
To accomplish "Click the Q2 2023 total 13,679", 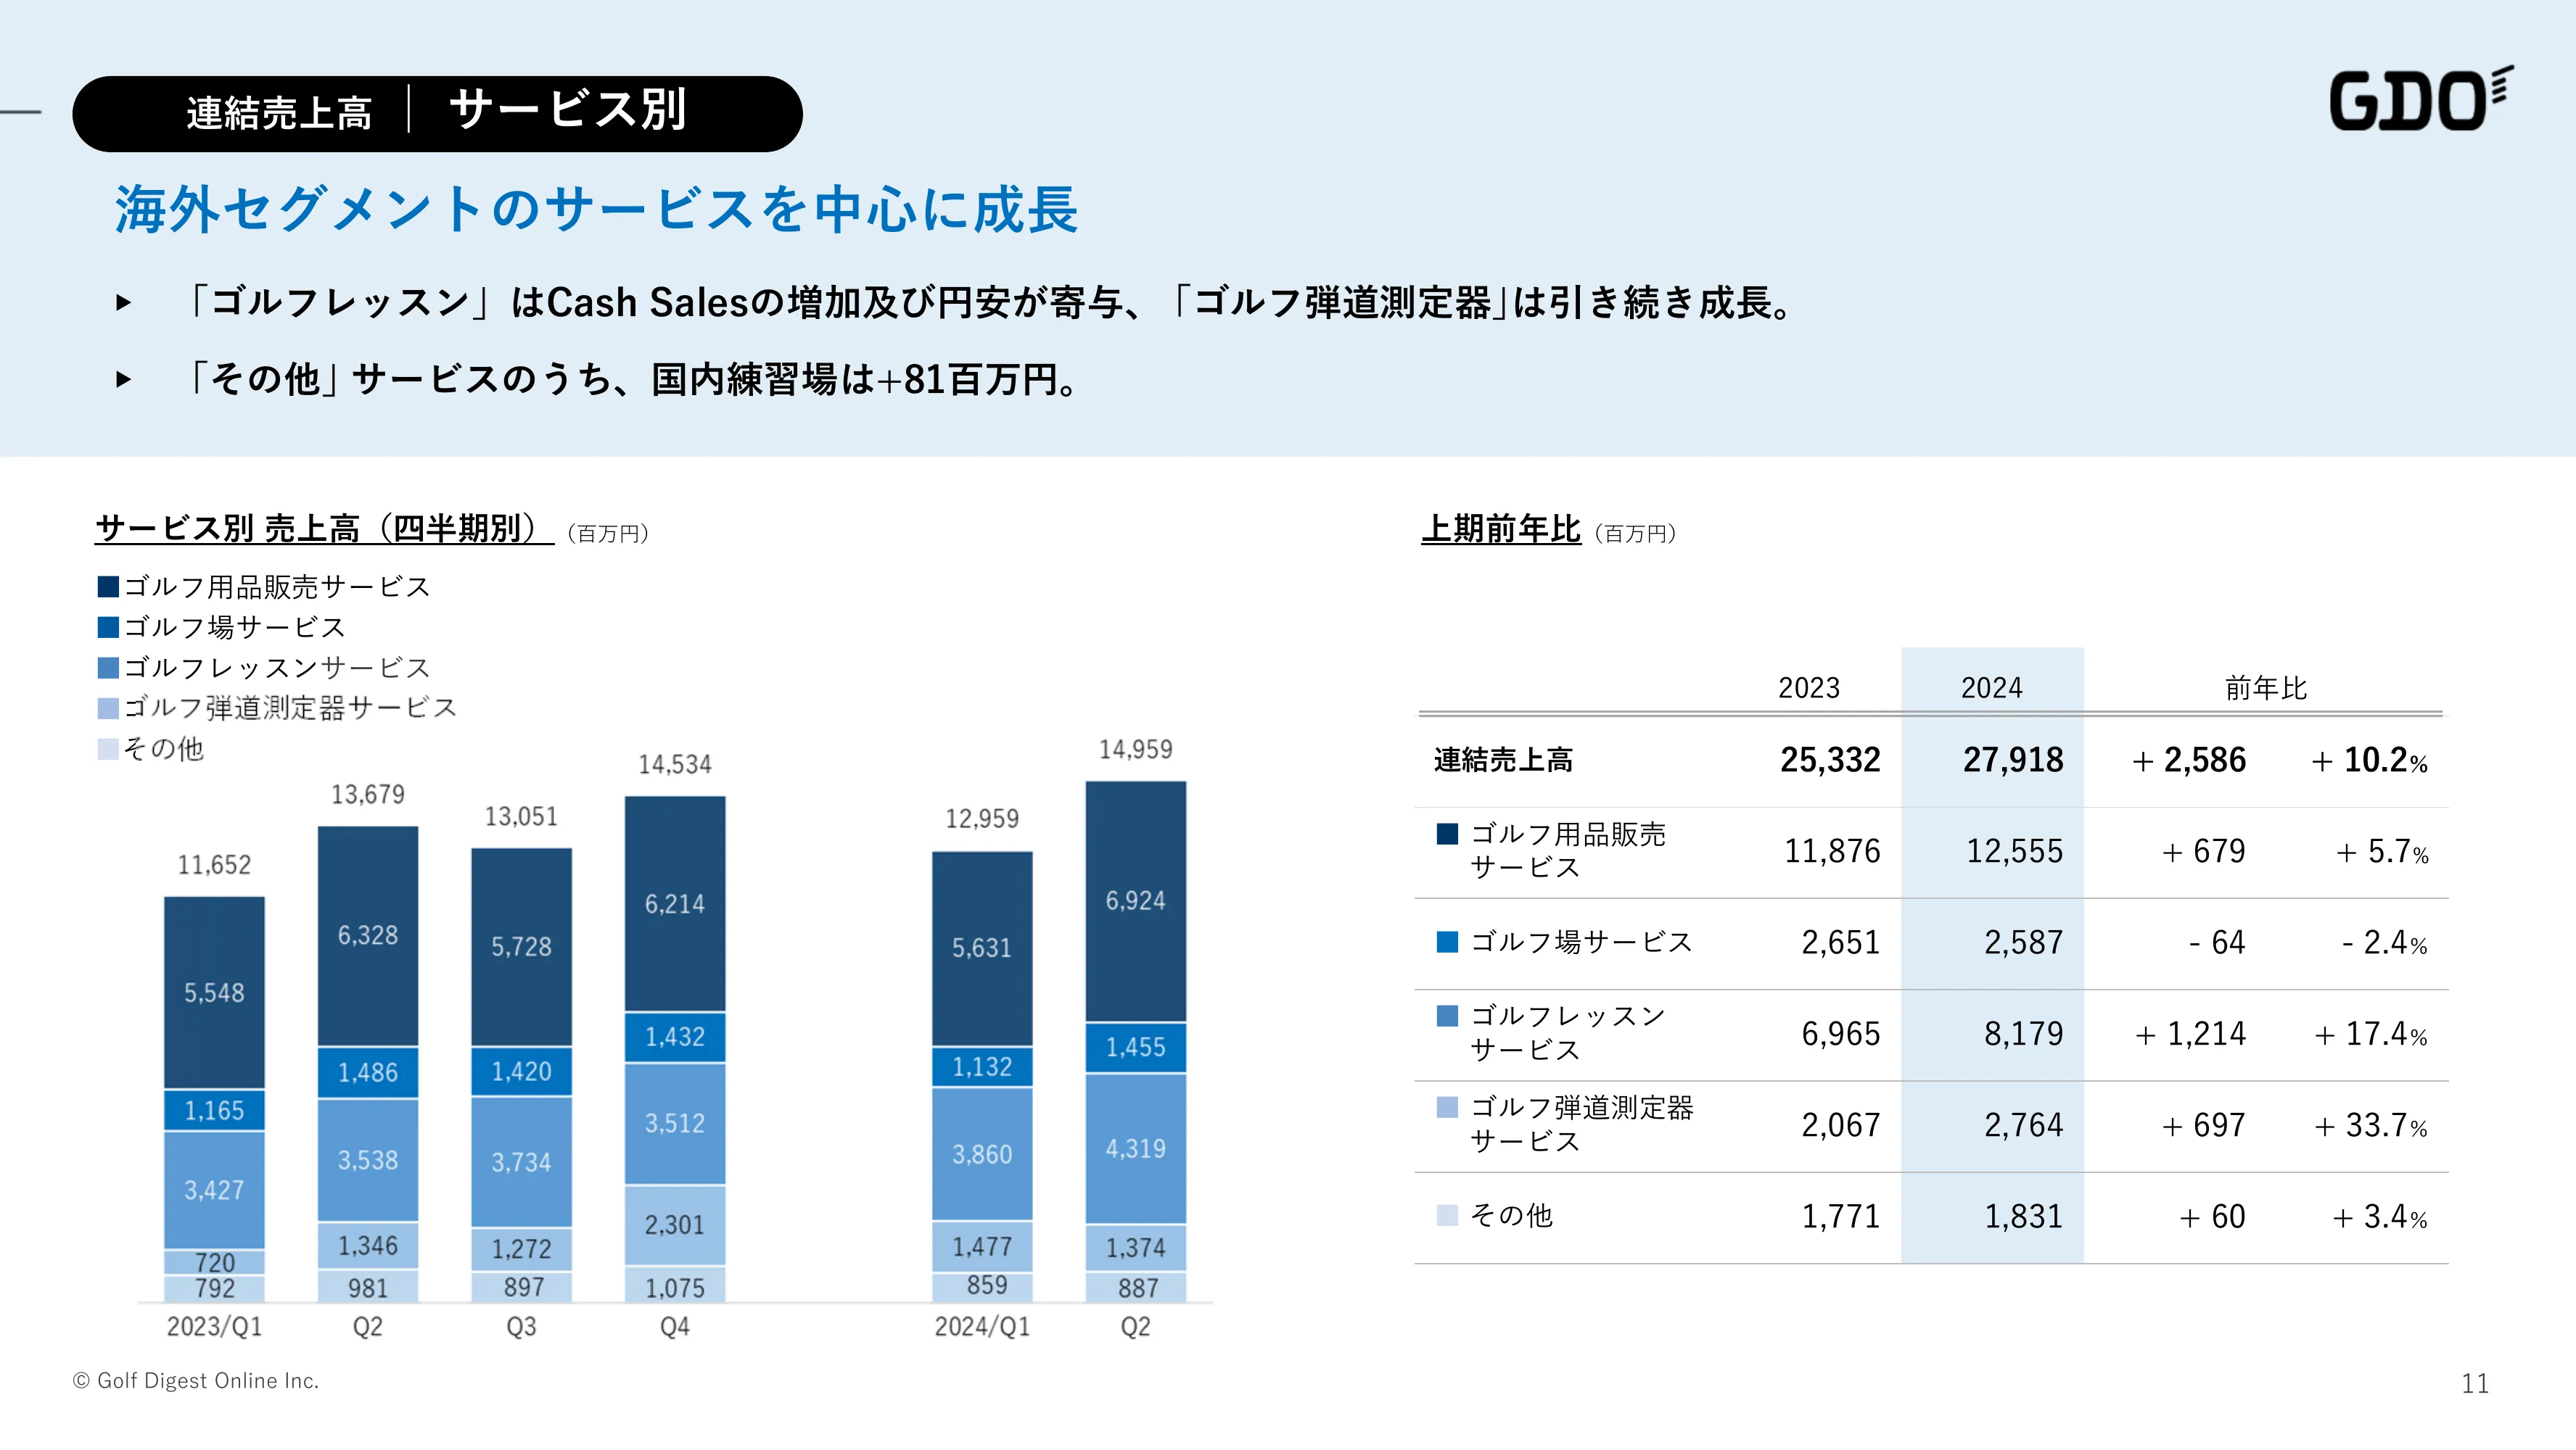I will [x=368, y=795].
